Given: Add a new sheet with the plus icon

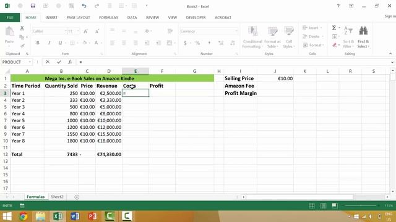Looking at the screenshot, I should (x=77, y=197).
